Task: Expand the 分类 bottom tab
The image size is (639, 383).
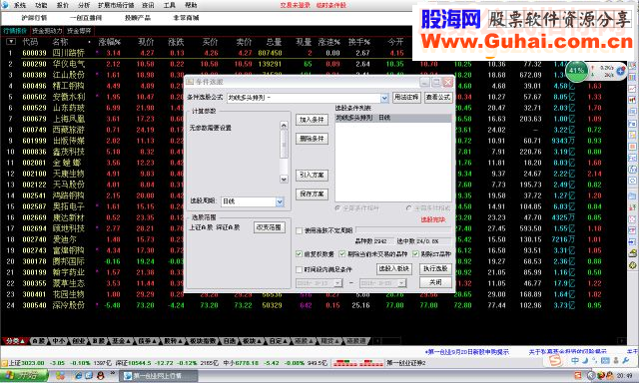Action: [x=15, y=341]
